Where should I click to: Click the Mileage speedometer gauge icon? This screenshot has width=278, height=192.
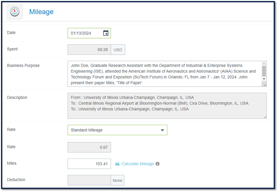(15, 12)
